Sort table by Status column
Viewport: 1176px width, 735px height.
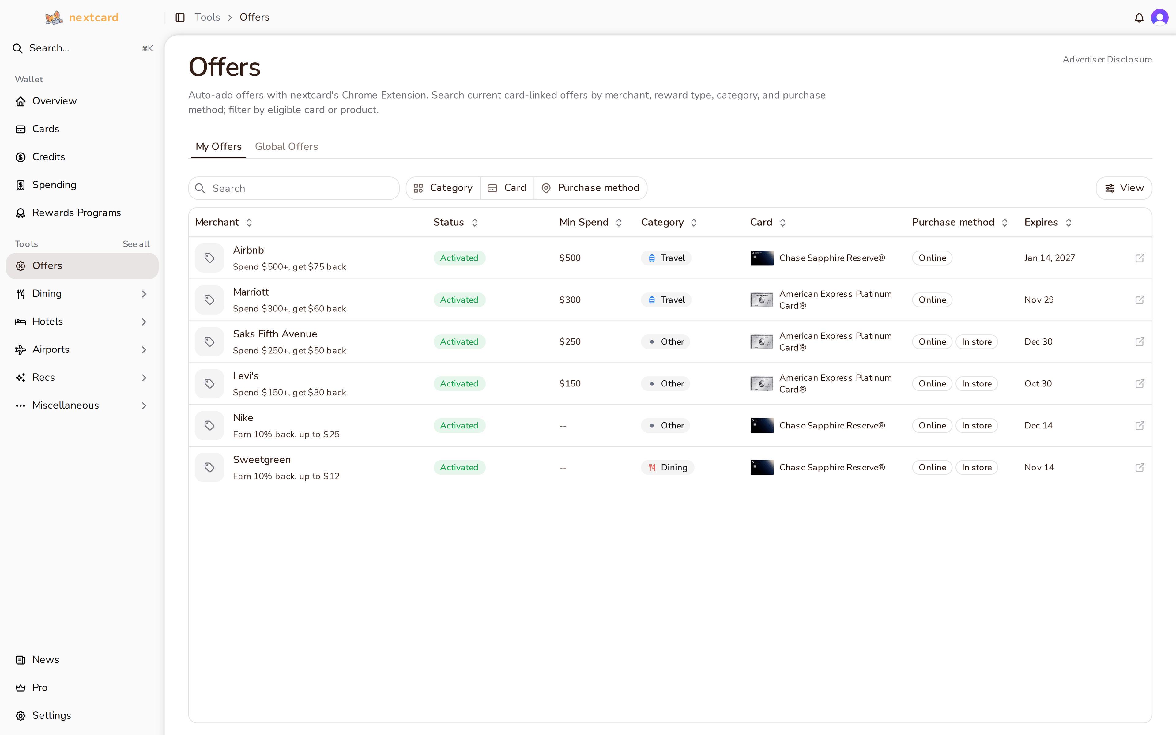point(456,222)
